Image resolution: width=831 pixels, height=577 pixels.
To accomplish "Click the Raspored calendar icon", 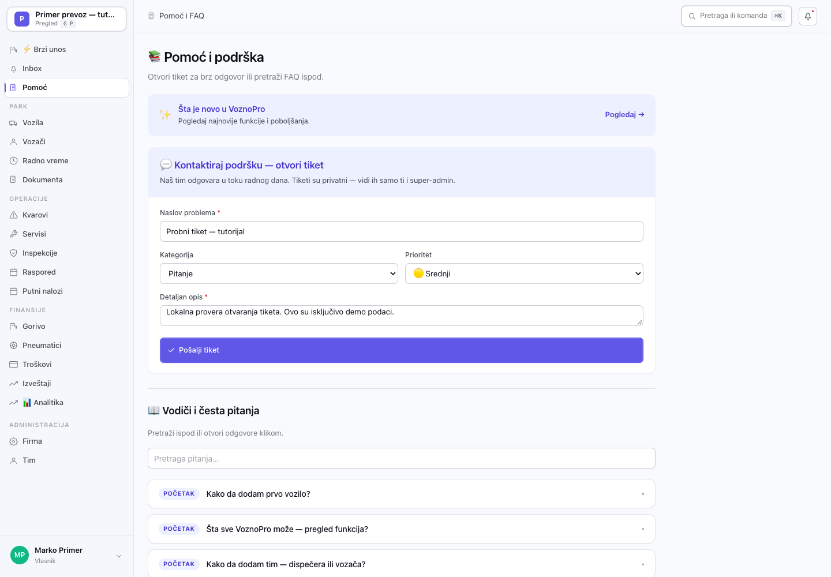I will [x=13, y=272].
